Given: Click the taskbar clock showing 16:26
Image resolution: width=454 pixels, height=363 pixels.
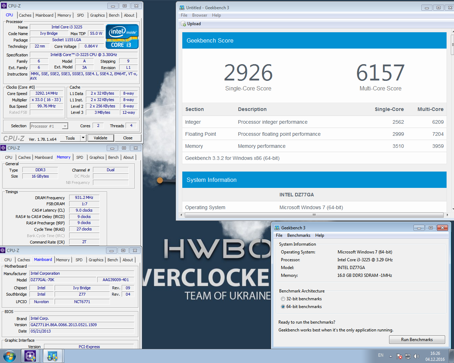Looking at the screenshot, I should click(x=435, y=356).
